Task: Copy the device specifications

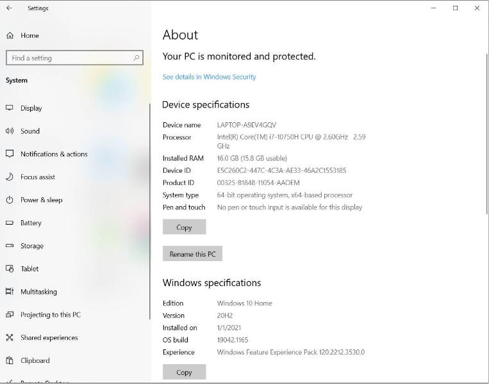Action: coord(185,227)
